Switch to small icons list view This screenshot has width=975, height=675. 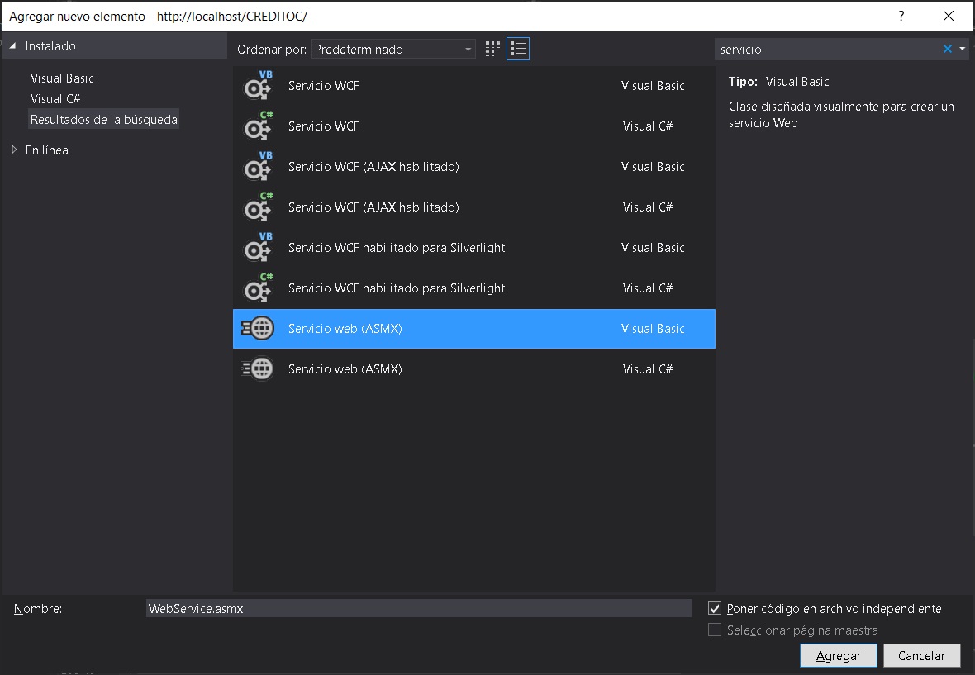pyautogui.click(x=518, y=49)
